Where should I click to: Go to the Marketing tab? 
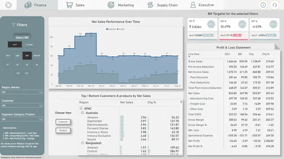[121, 5]
